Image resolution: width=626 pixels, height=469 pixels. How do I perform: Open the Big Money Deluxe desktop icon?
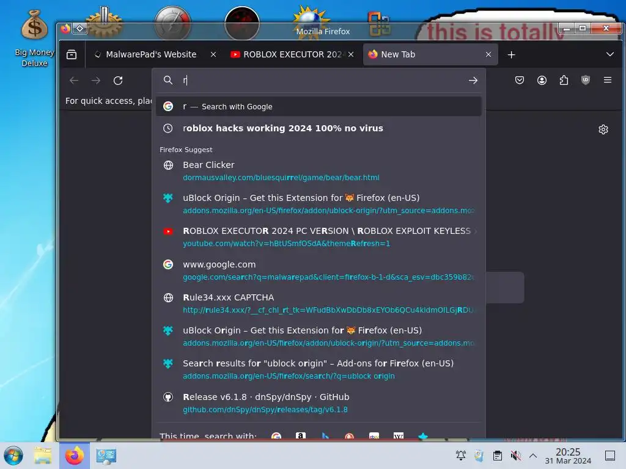click(34, 38)
